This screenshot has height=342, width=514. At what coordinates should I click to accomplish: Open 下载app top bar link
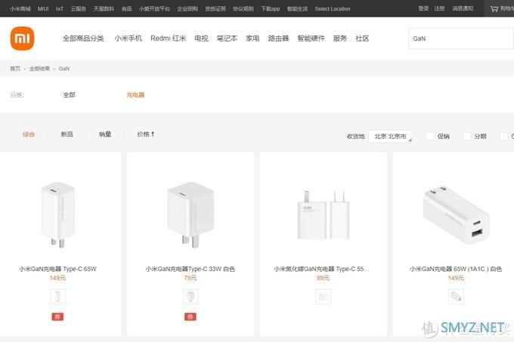[x=271, y=9]
